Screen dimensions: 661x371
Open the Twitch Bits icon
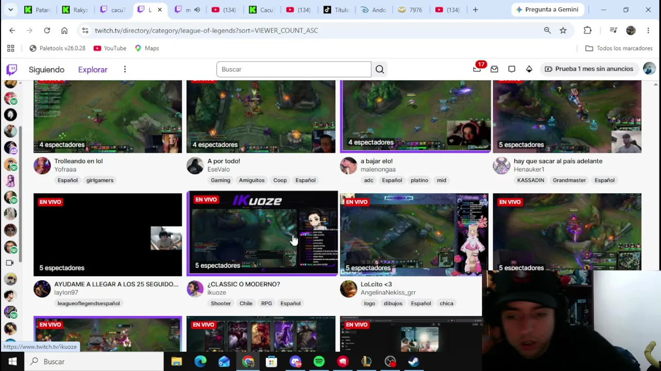point(529,69)
